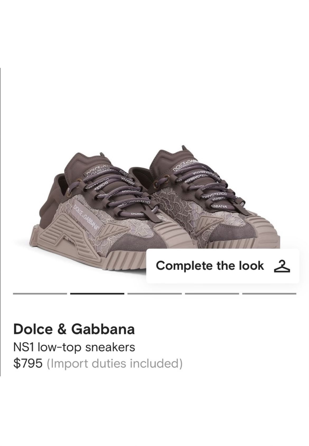
Task: Click the hanger icon on Complete the look
Action: 280,266
